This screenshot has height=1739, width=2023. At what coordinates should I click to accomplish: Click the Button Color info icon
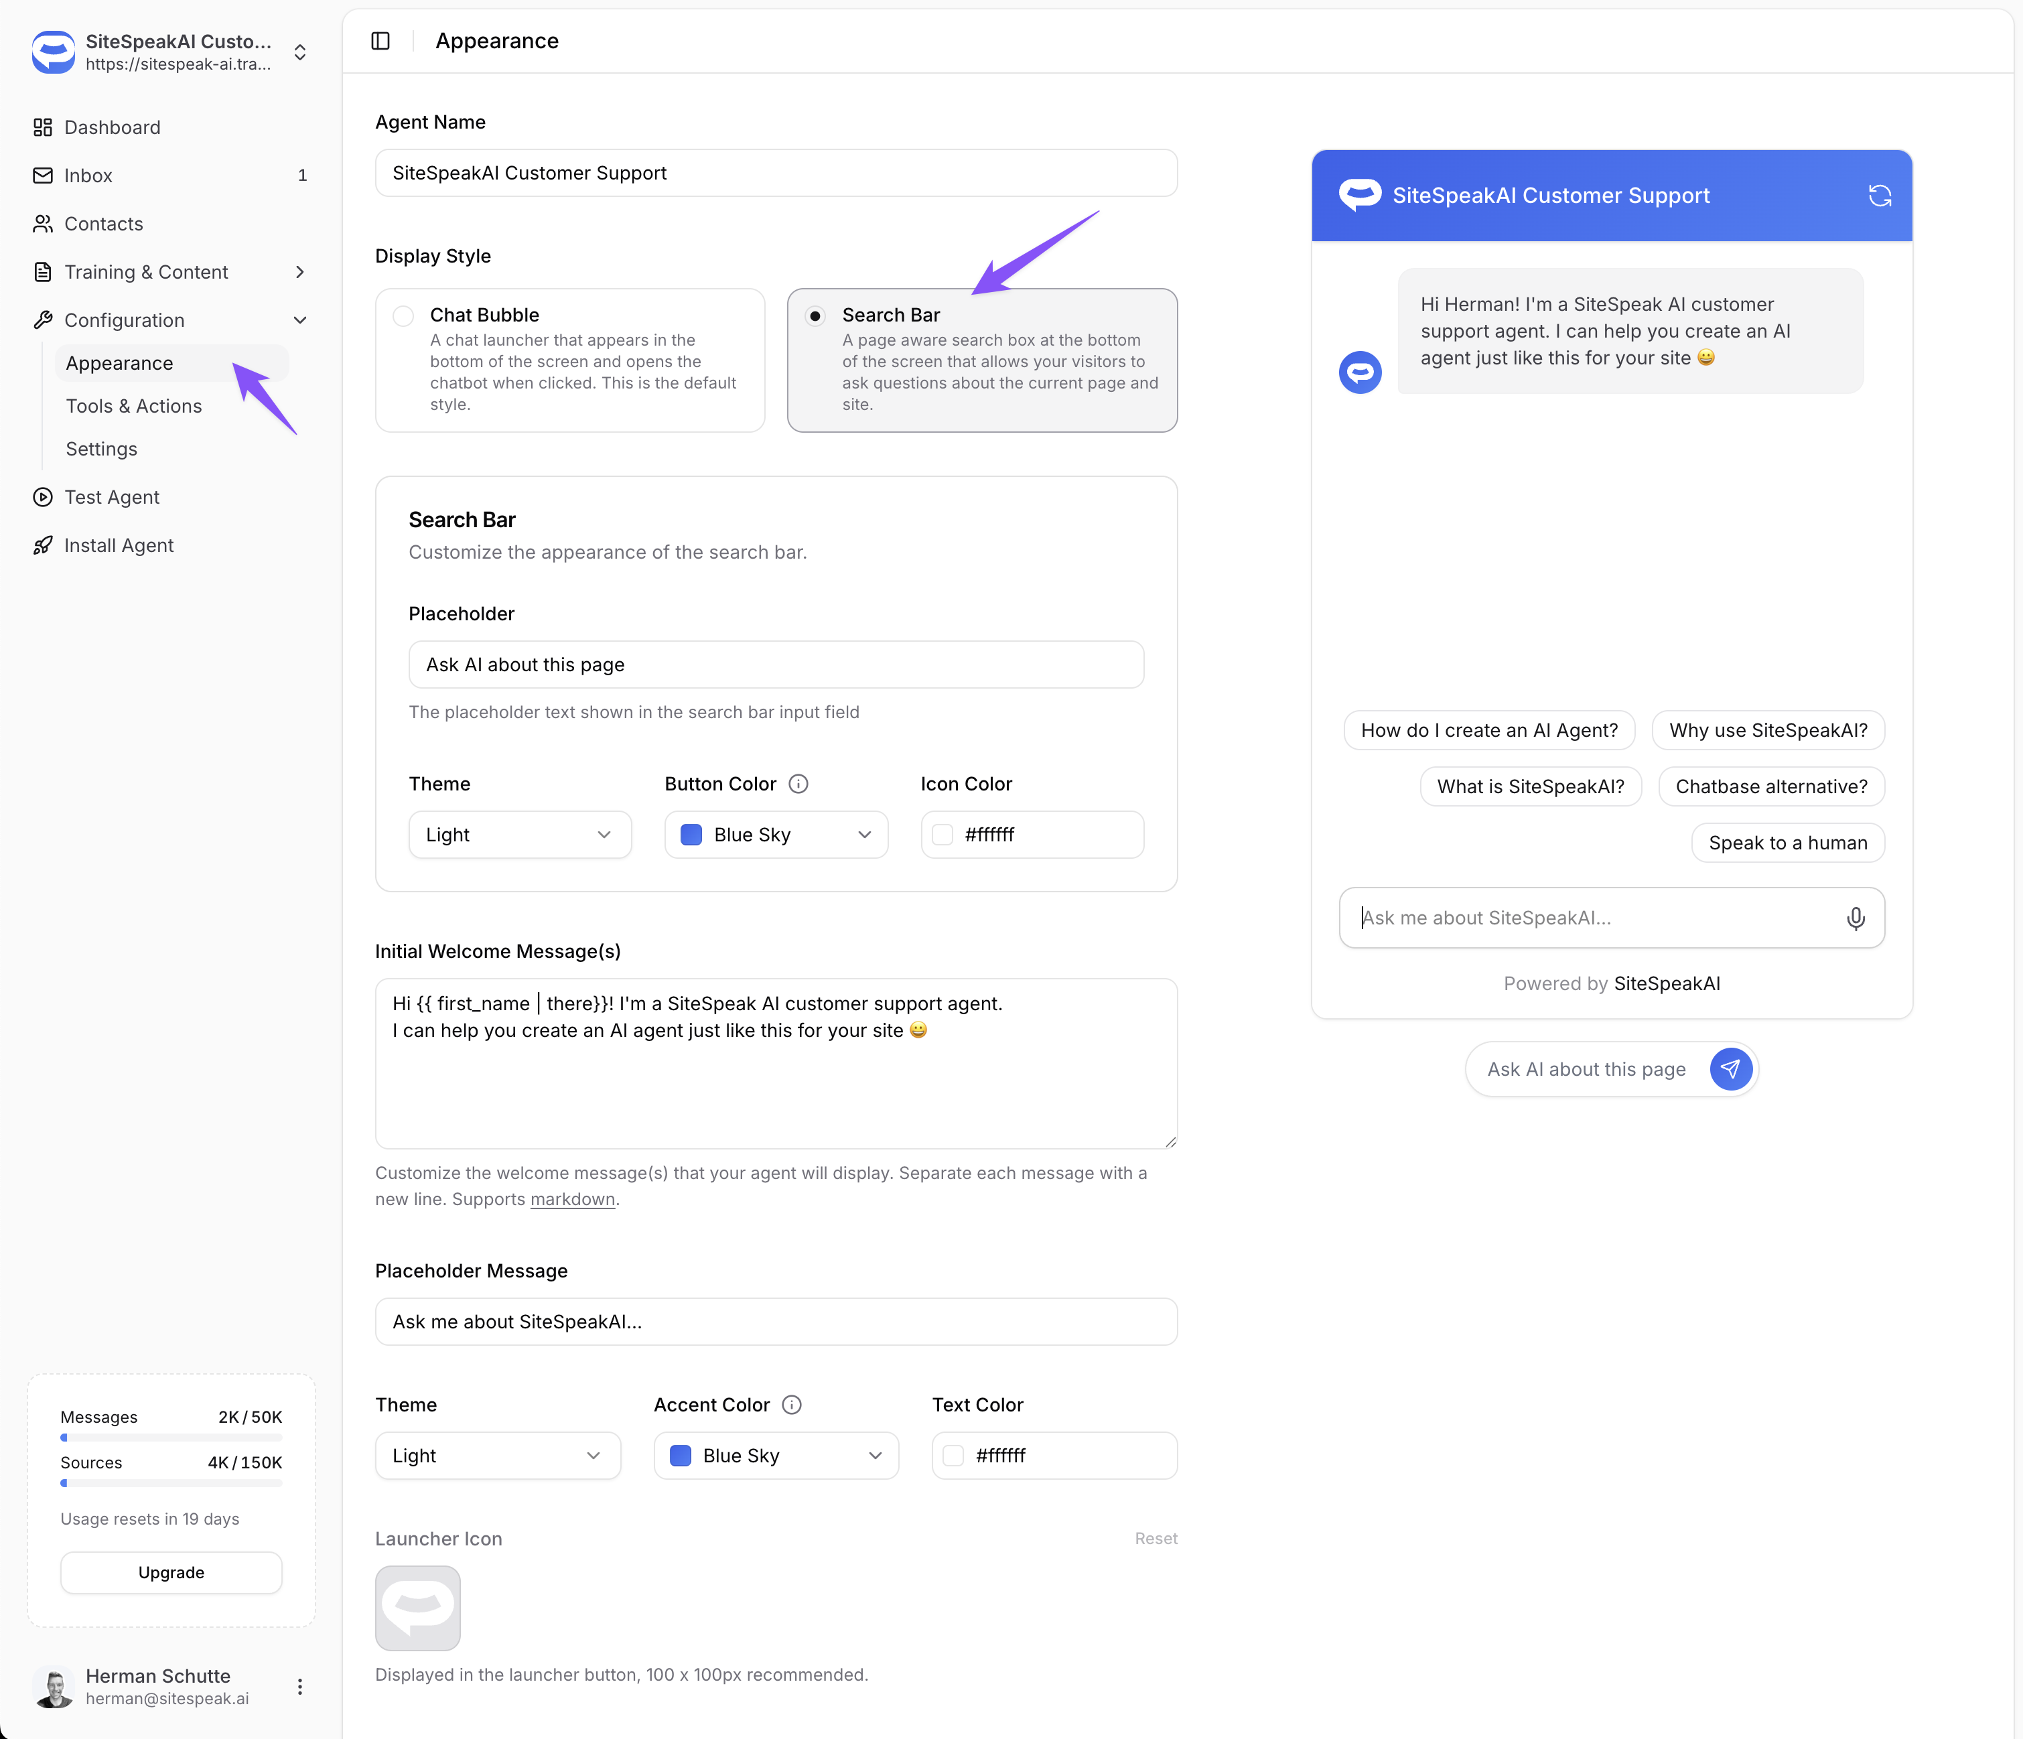798,784
